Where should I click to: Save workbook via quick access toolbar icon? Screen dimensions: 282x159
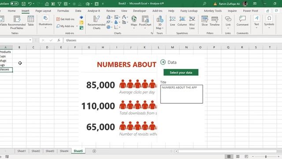23,4
